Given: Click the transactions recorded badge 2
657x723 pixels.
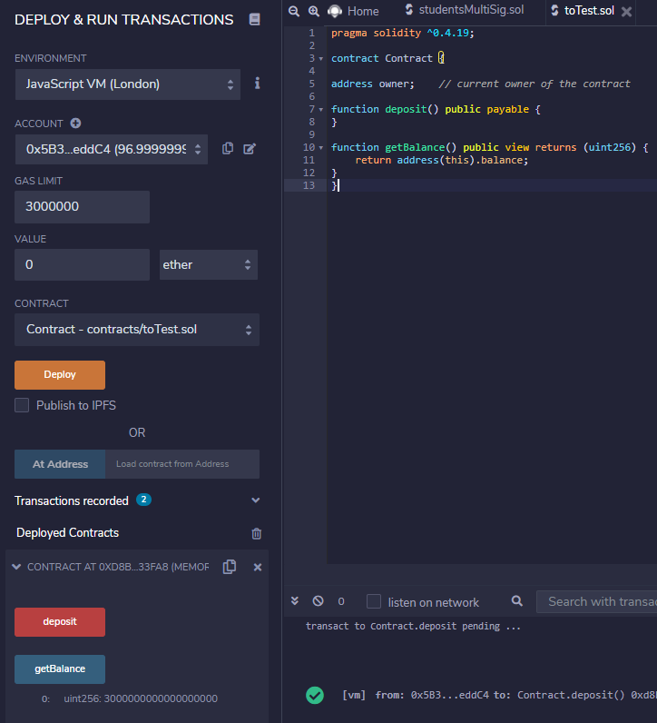Looking at the screenshot, I should 143,500.
